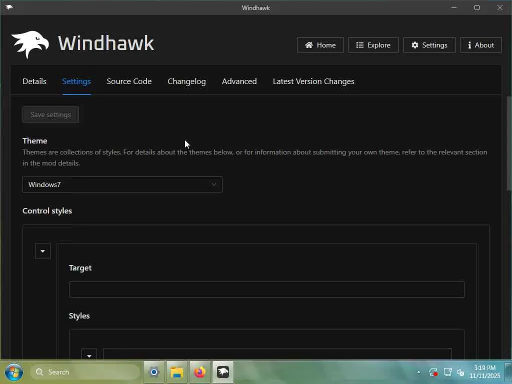Expand the Control styles item dropdown arrow
The width and height of the screenshot is (512, 384).
tap(43, 251)
